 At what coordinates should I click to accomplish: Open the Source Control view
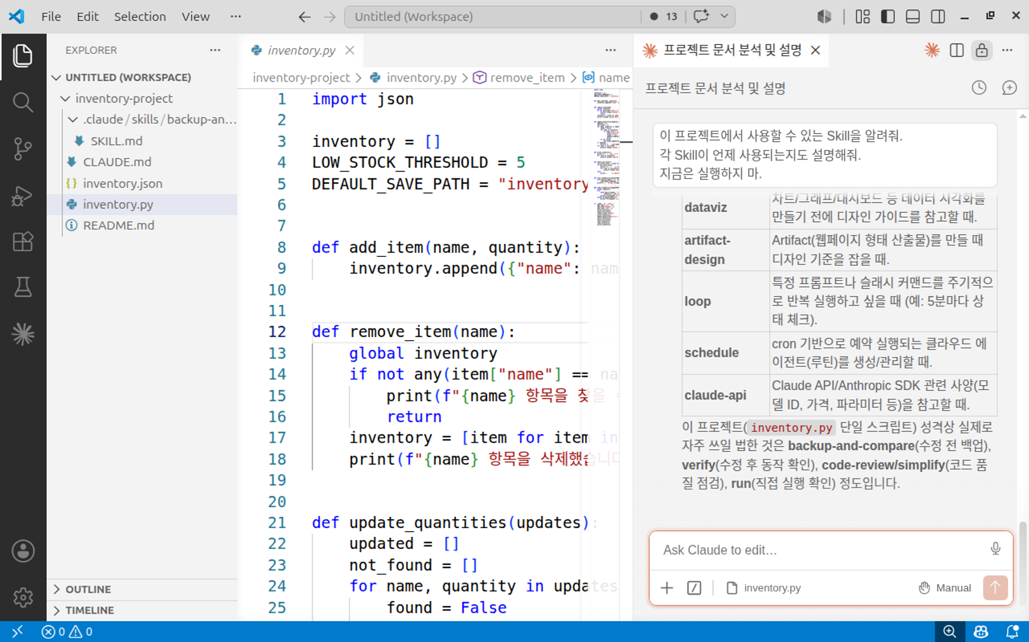coord(23,149)
